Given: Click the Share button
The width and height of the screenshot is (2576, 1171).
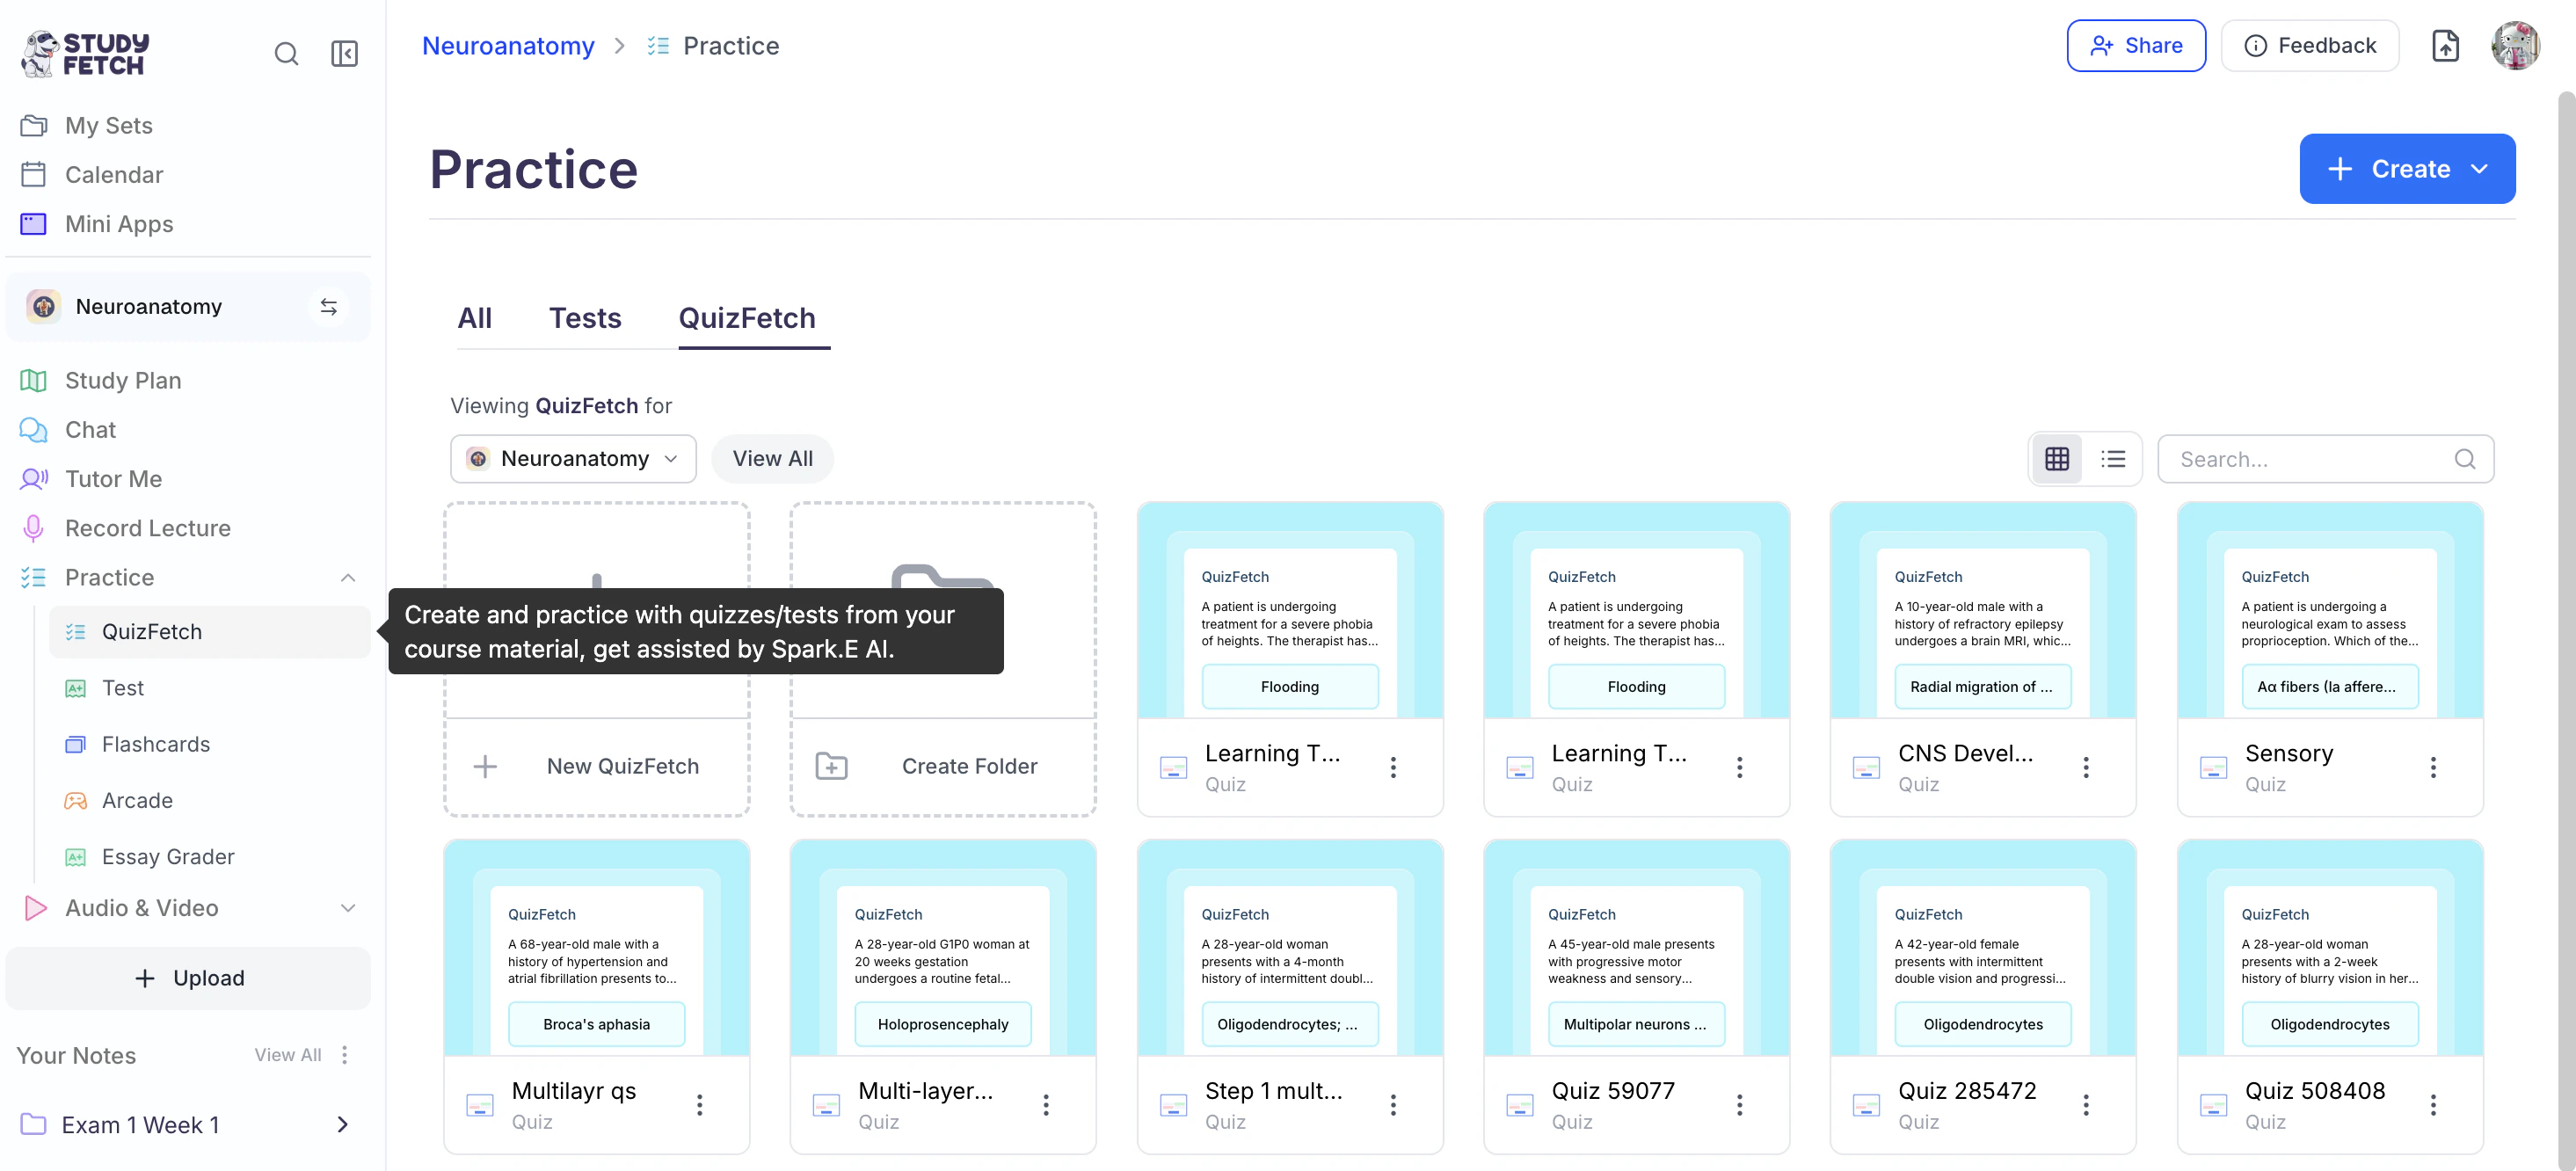Looking at the screenshot, I should (x=2136, y=45).
